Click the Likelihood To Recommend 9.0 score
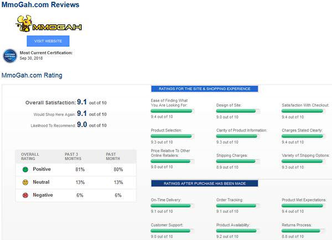Viewport: 332px width, 240px height. pyautogui.click(x=82, y=125)
